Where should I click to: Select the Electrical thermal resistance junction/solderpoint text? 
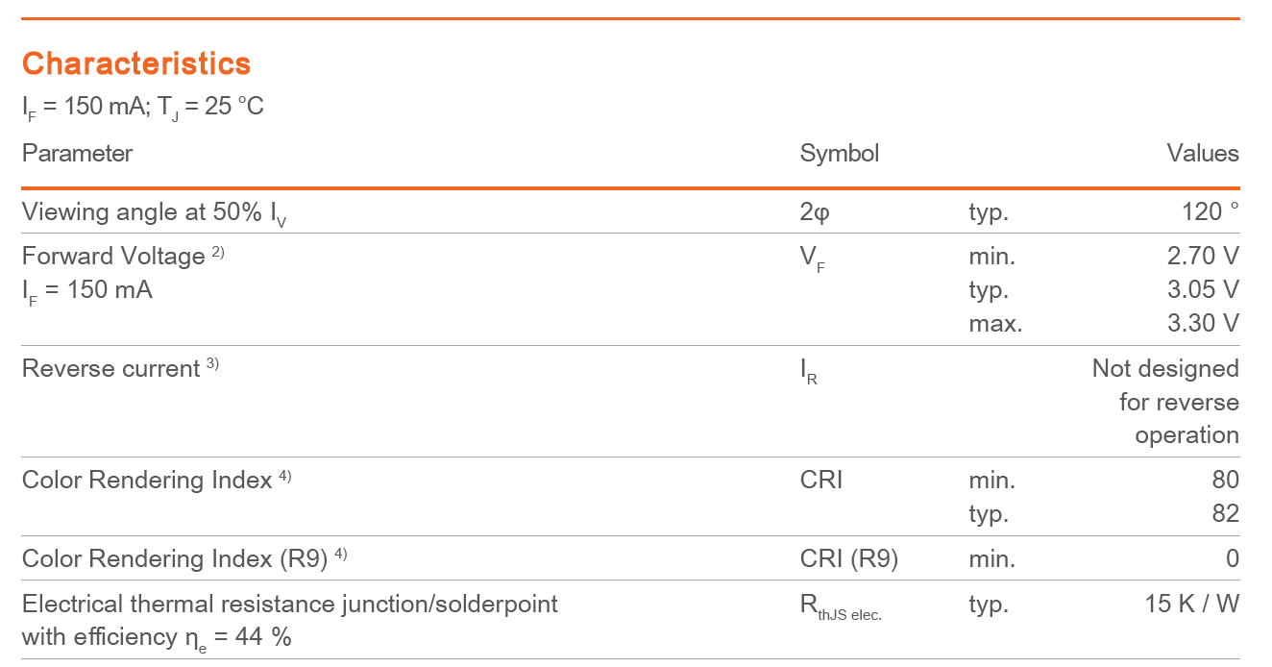pyautogui.click(x=290, y=605)
